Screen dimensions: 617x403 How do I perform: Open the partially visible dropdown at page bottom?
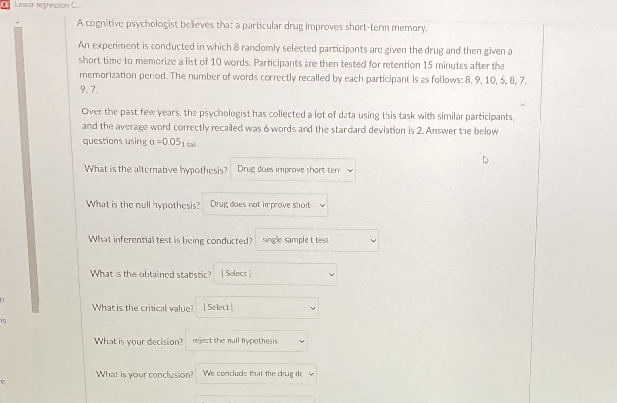(255, 399)
